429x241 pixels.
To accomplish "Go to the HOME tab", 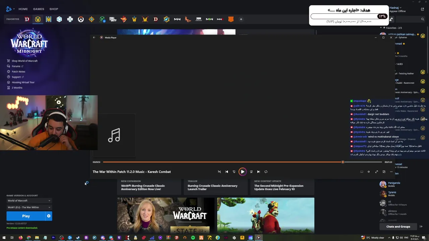I will click(23, 9).
